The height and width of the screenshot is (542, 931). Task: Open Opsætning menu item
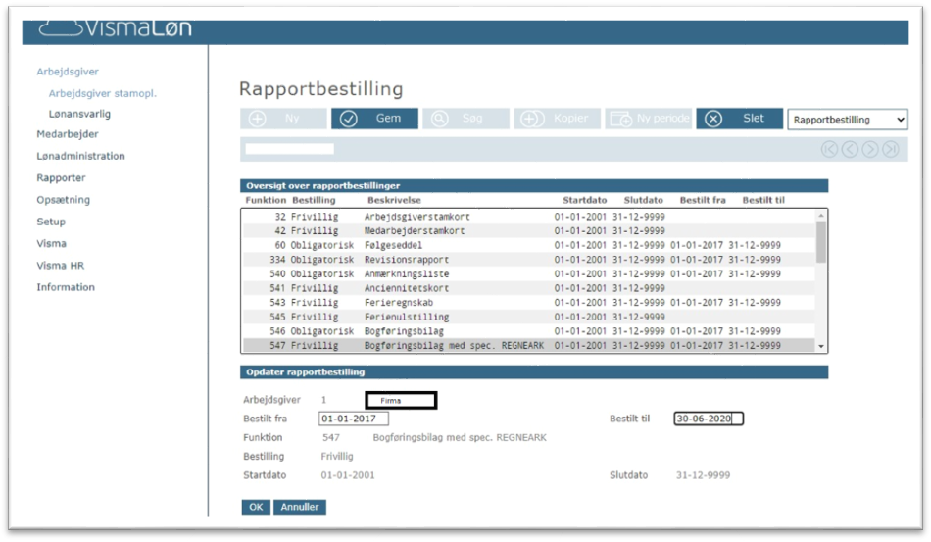coord(63,200)
